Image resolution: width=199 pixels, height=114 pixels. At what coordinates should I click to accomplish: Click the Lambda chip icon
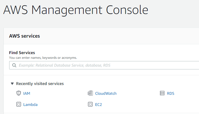pos(19,105)
